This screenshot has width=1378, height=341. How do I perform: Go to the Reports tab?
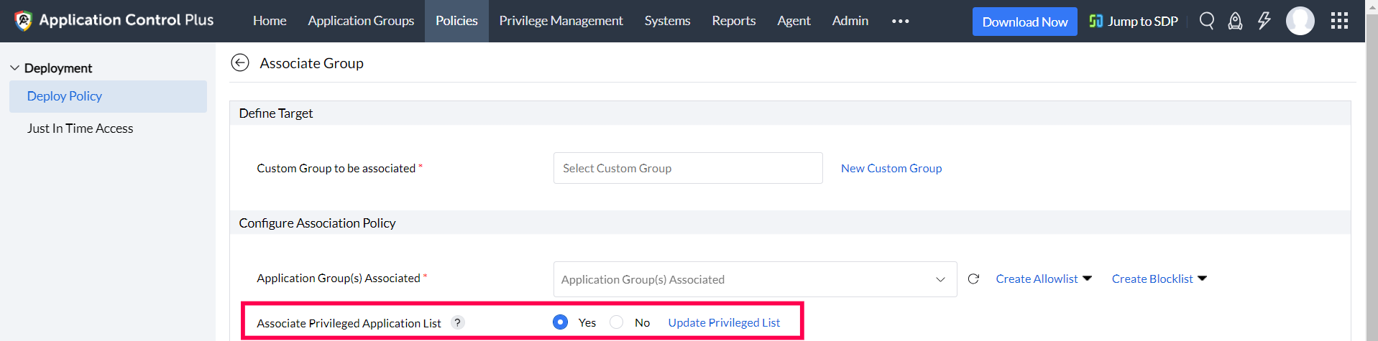[x=733, y=21]
